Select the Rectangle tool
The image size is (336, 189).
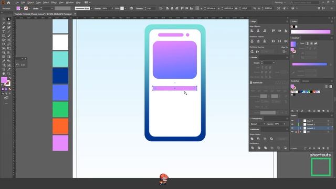pos(4,36)
